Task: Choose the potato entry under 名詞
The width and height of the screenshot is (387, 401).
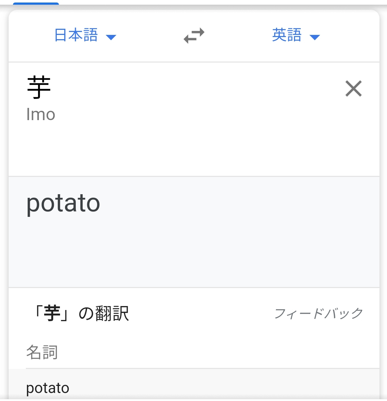Action: tap(48, 388)
